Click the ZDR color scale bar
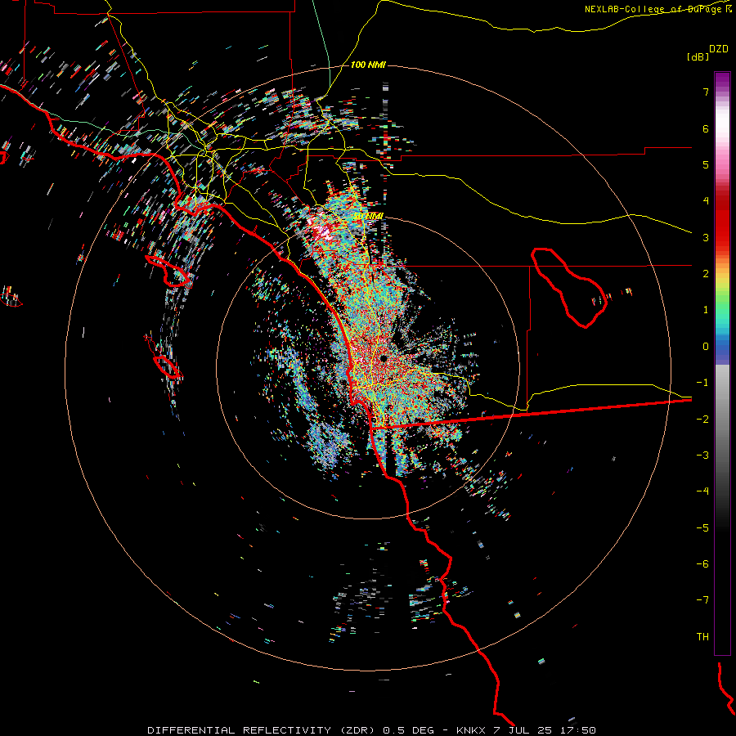This screenshot has height=736, width=736. click(x=722, y=363)
